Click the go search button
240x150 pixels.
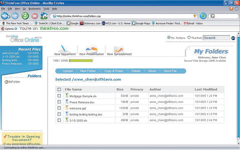(x=233, y=38)
